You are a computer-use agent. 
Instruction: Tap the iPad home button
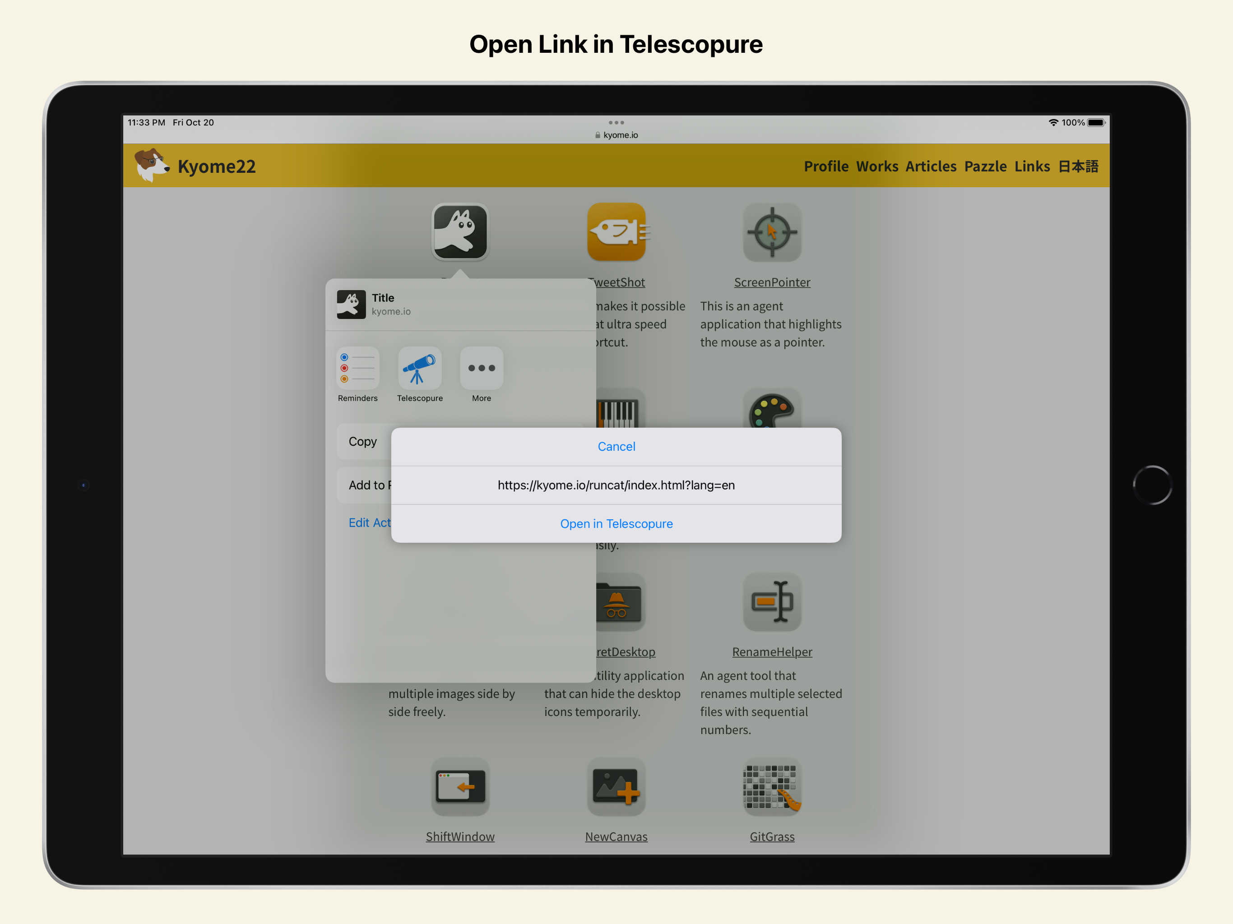[1152, 485]
